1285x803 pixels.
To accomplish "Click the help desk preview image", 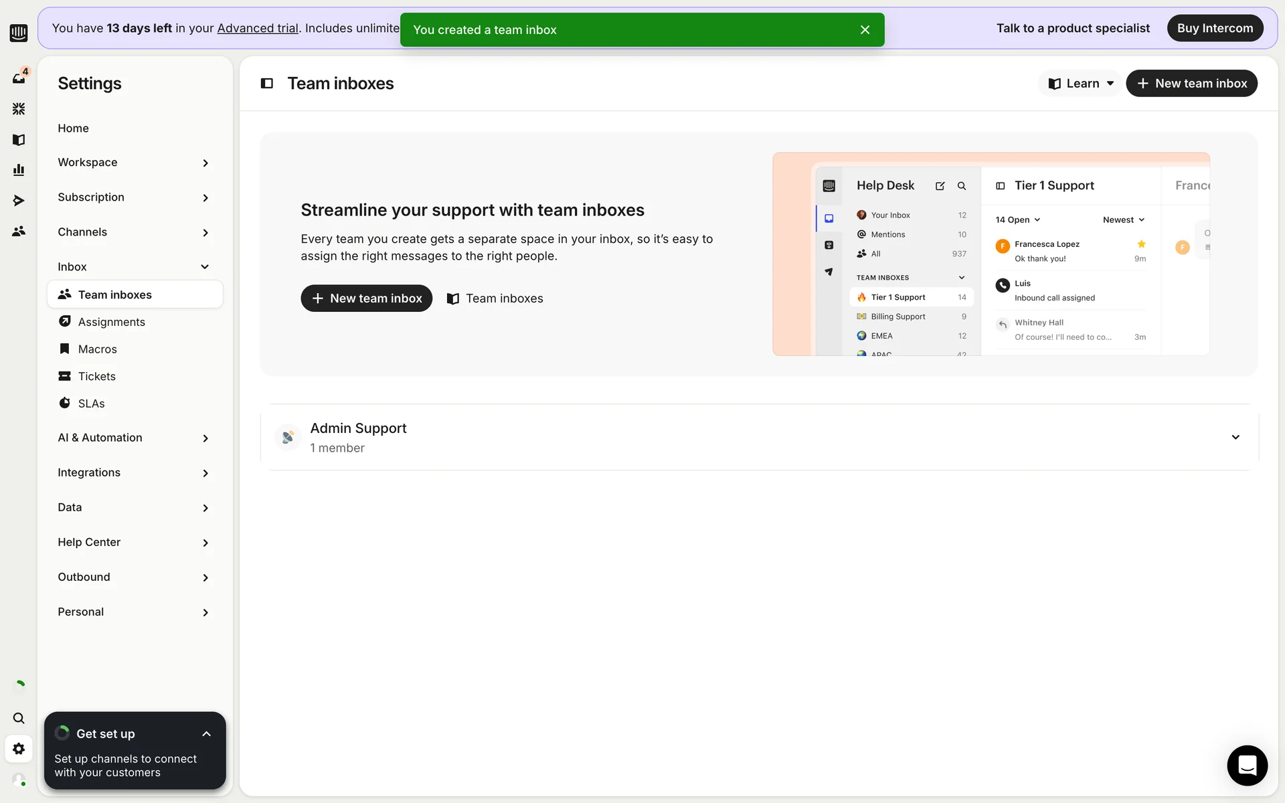I will (x=991, y=254).
